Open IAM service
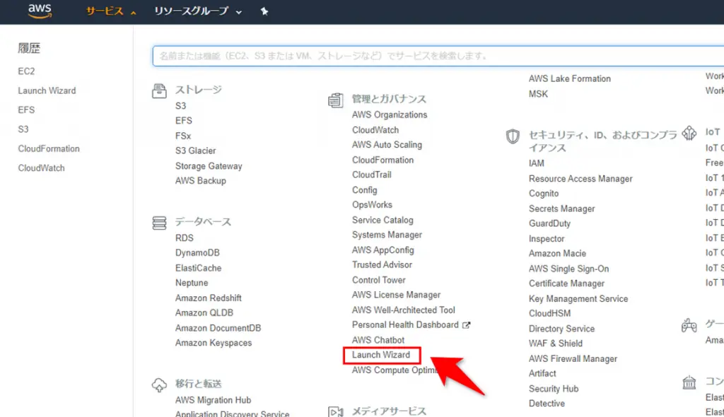The image size is (724, 417). pyautogui.click(x=536, y=163)
